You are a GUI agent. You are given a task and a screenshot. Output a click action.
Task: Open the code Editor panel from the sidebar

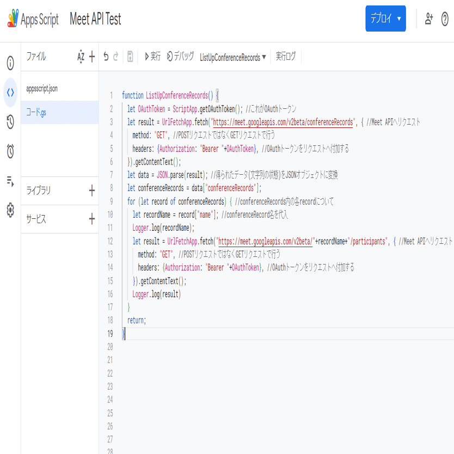[x=10, y=92]
